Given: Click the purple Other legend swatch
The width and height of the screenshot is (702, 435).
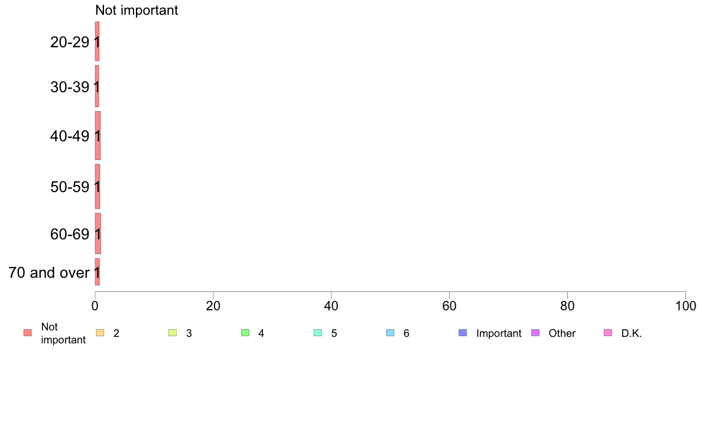Looking at the screenshot, I should 535,333.
